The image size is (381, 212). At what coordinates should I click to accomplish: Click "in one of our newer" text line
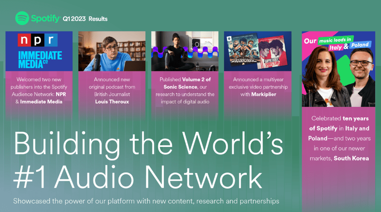[x=339, y=149]
